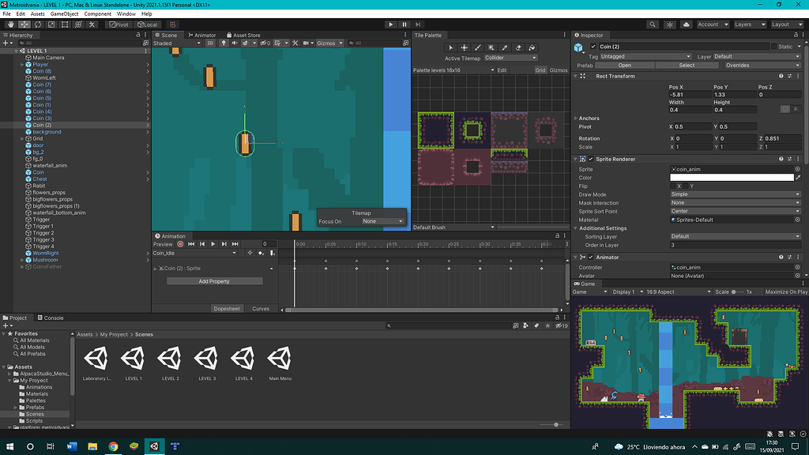Image resolution: width=809 pixels, height=455 pixels.
Task: Select the tile Picker eyedropper tool
Action: point(506,47)
